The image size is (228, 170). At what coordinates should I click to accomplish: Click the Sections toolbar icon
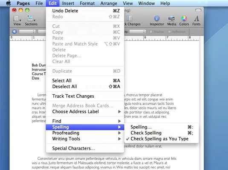tap(31, 18)
